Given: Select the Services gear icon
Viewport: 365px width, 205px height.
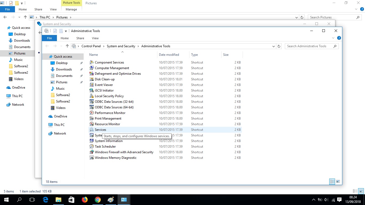Looking at the screenshot, I should click(92, 130).
